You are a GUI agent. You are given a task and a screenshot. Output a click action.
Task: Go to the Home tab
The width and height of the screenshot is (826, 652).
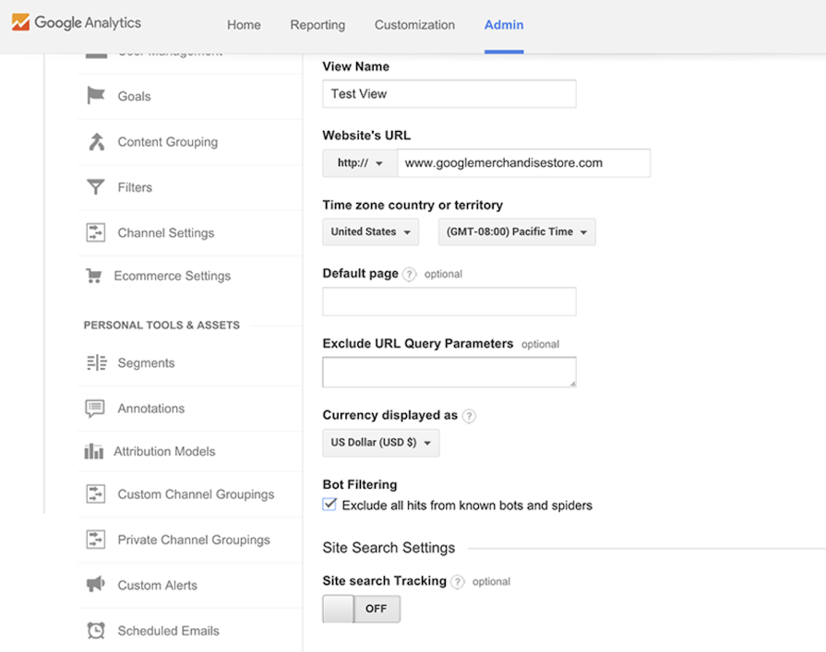point(244,25)
